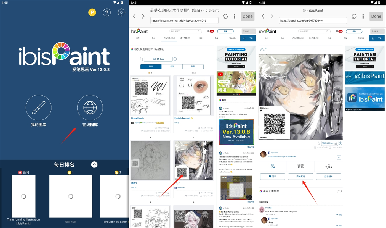Image resolution: width=386 pixels, height=228 pixels.
Task: Open language dropdown on artwork page
Action: click(377, 31)
